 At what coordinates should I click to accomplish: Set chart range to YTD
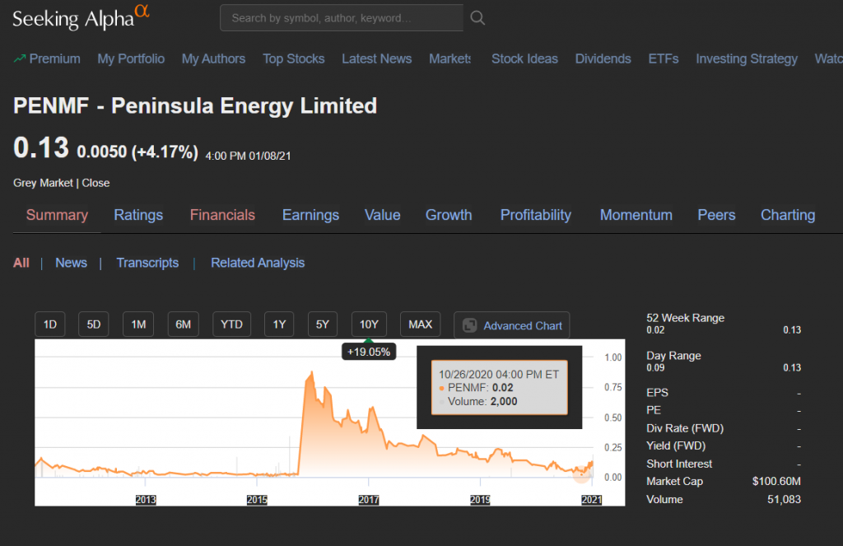(231, 324)
